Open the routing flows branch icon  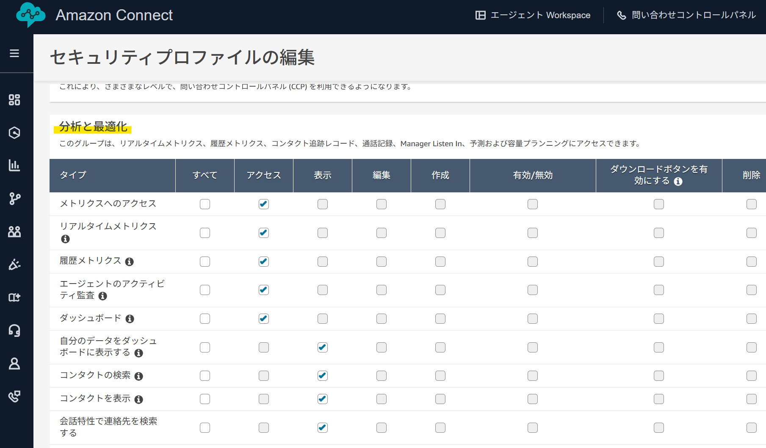pyautogui.click(x=14, y=198)
